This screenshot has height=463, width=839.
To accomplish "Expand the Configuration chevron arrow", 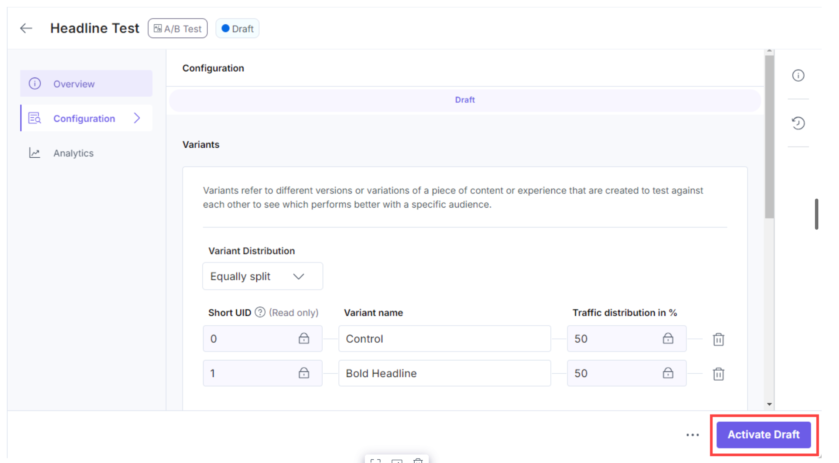I will (137, 118).
